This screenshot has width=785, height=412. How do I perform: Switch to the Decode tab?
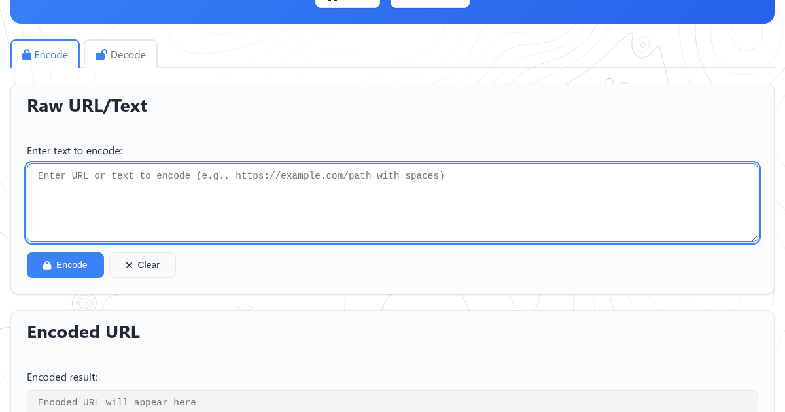tap(121, 55)
